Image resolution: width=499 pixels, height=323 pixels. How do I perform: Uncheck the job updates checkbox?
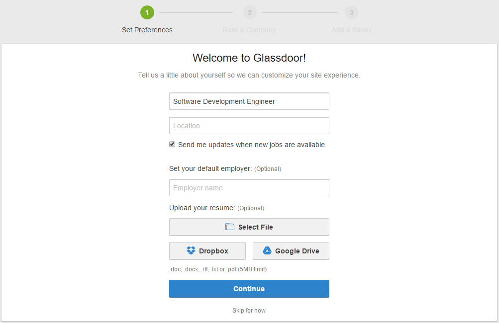coord(172,144)
